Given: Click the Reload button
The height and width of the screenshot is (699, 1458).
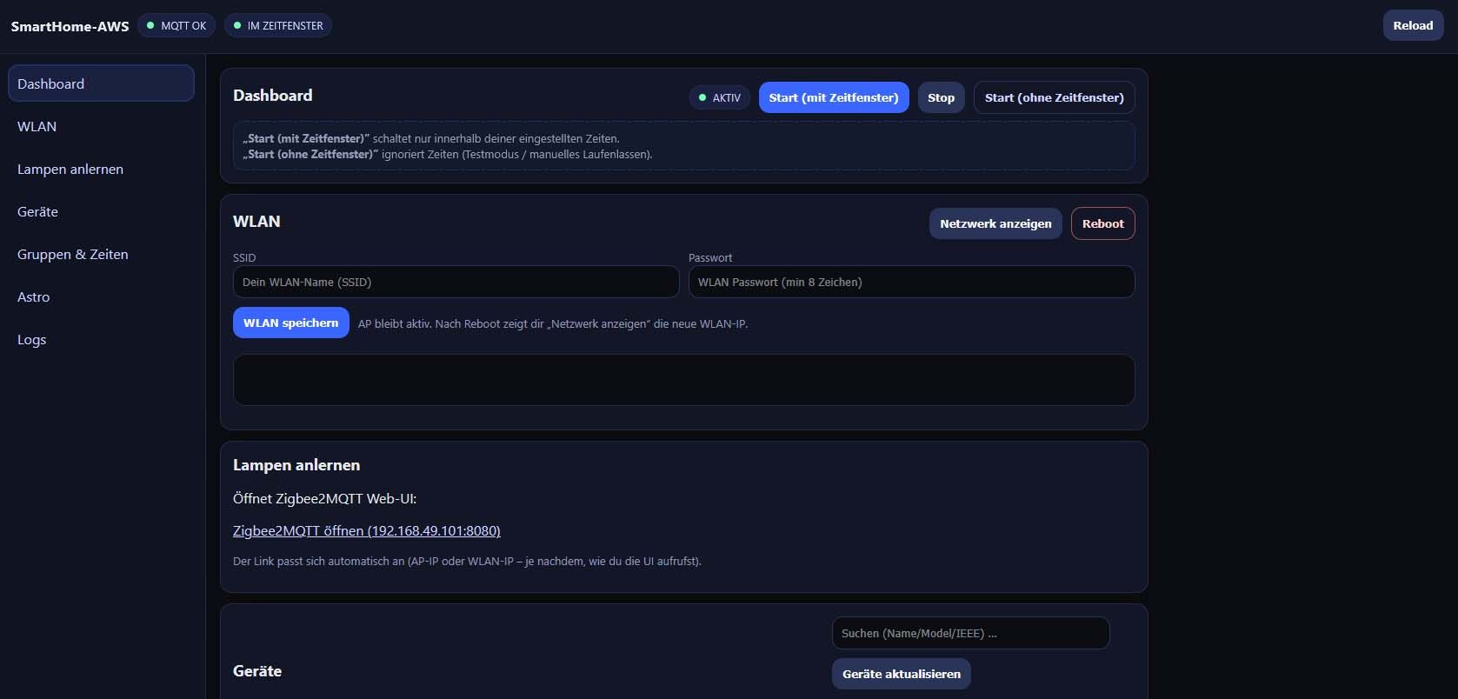Looking at the screenshot, I should click(x=1413, y=25).
